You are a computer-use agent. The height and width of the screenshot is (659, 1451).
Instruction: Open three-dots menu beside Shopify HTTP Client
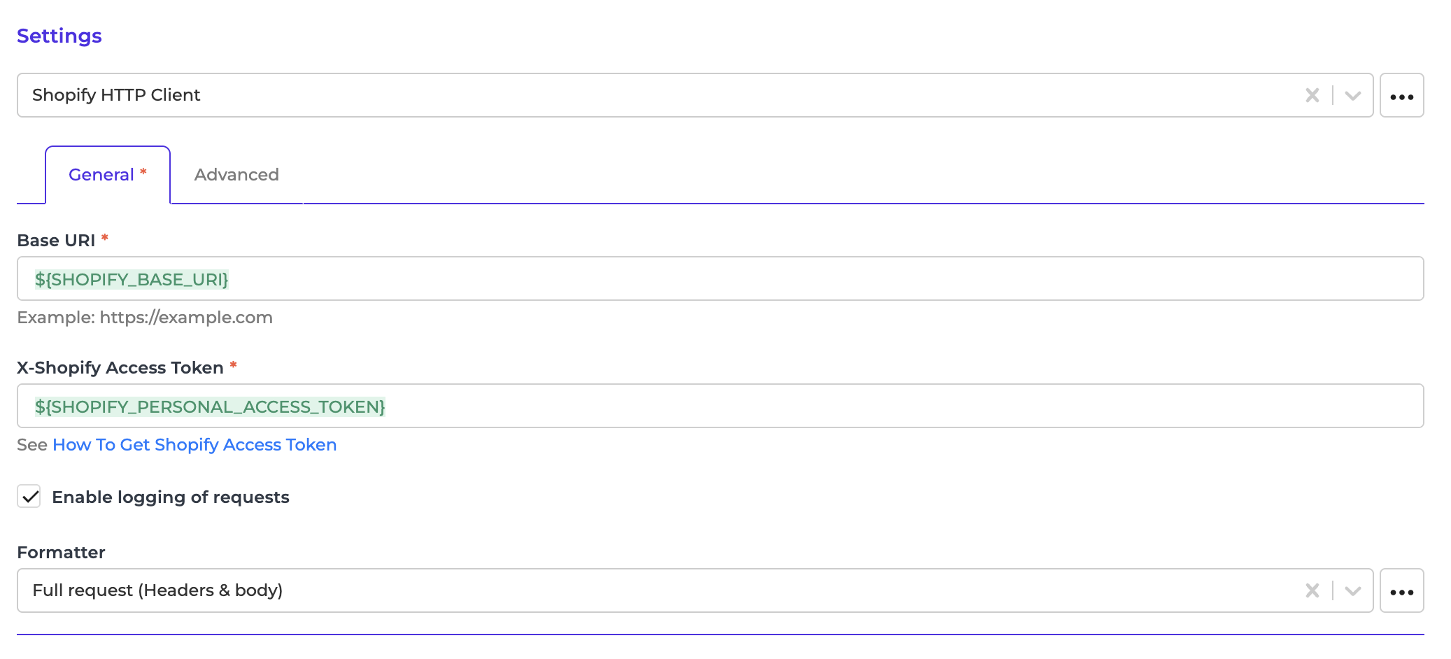[1401, 96]
